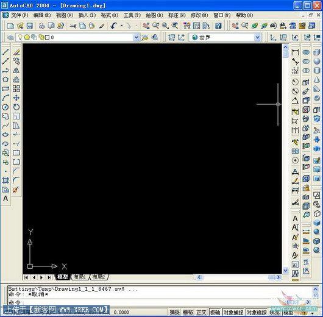Select the Rectangle draw tool
Screen dimensions: 323x317
5,89
